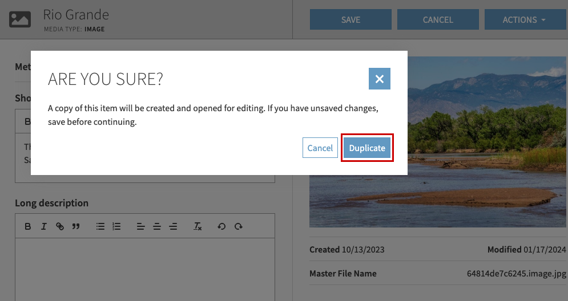Image resolution: width=568 pixels, height=301 pixels.
Task: Add numbered list in Long description
Action: (x=116, y=226)
